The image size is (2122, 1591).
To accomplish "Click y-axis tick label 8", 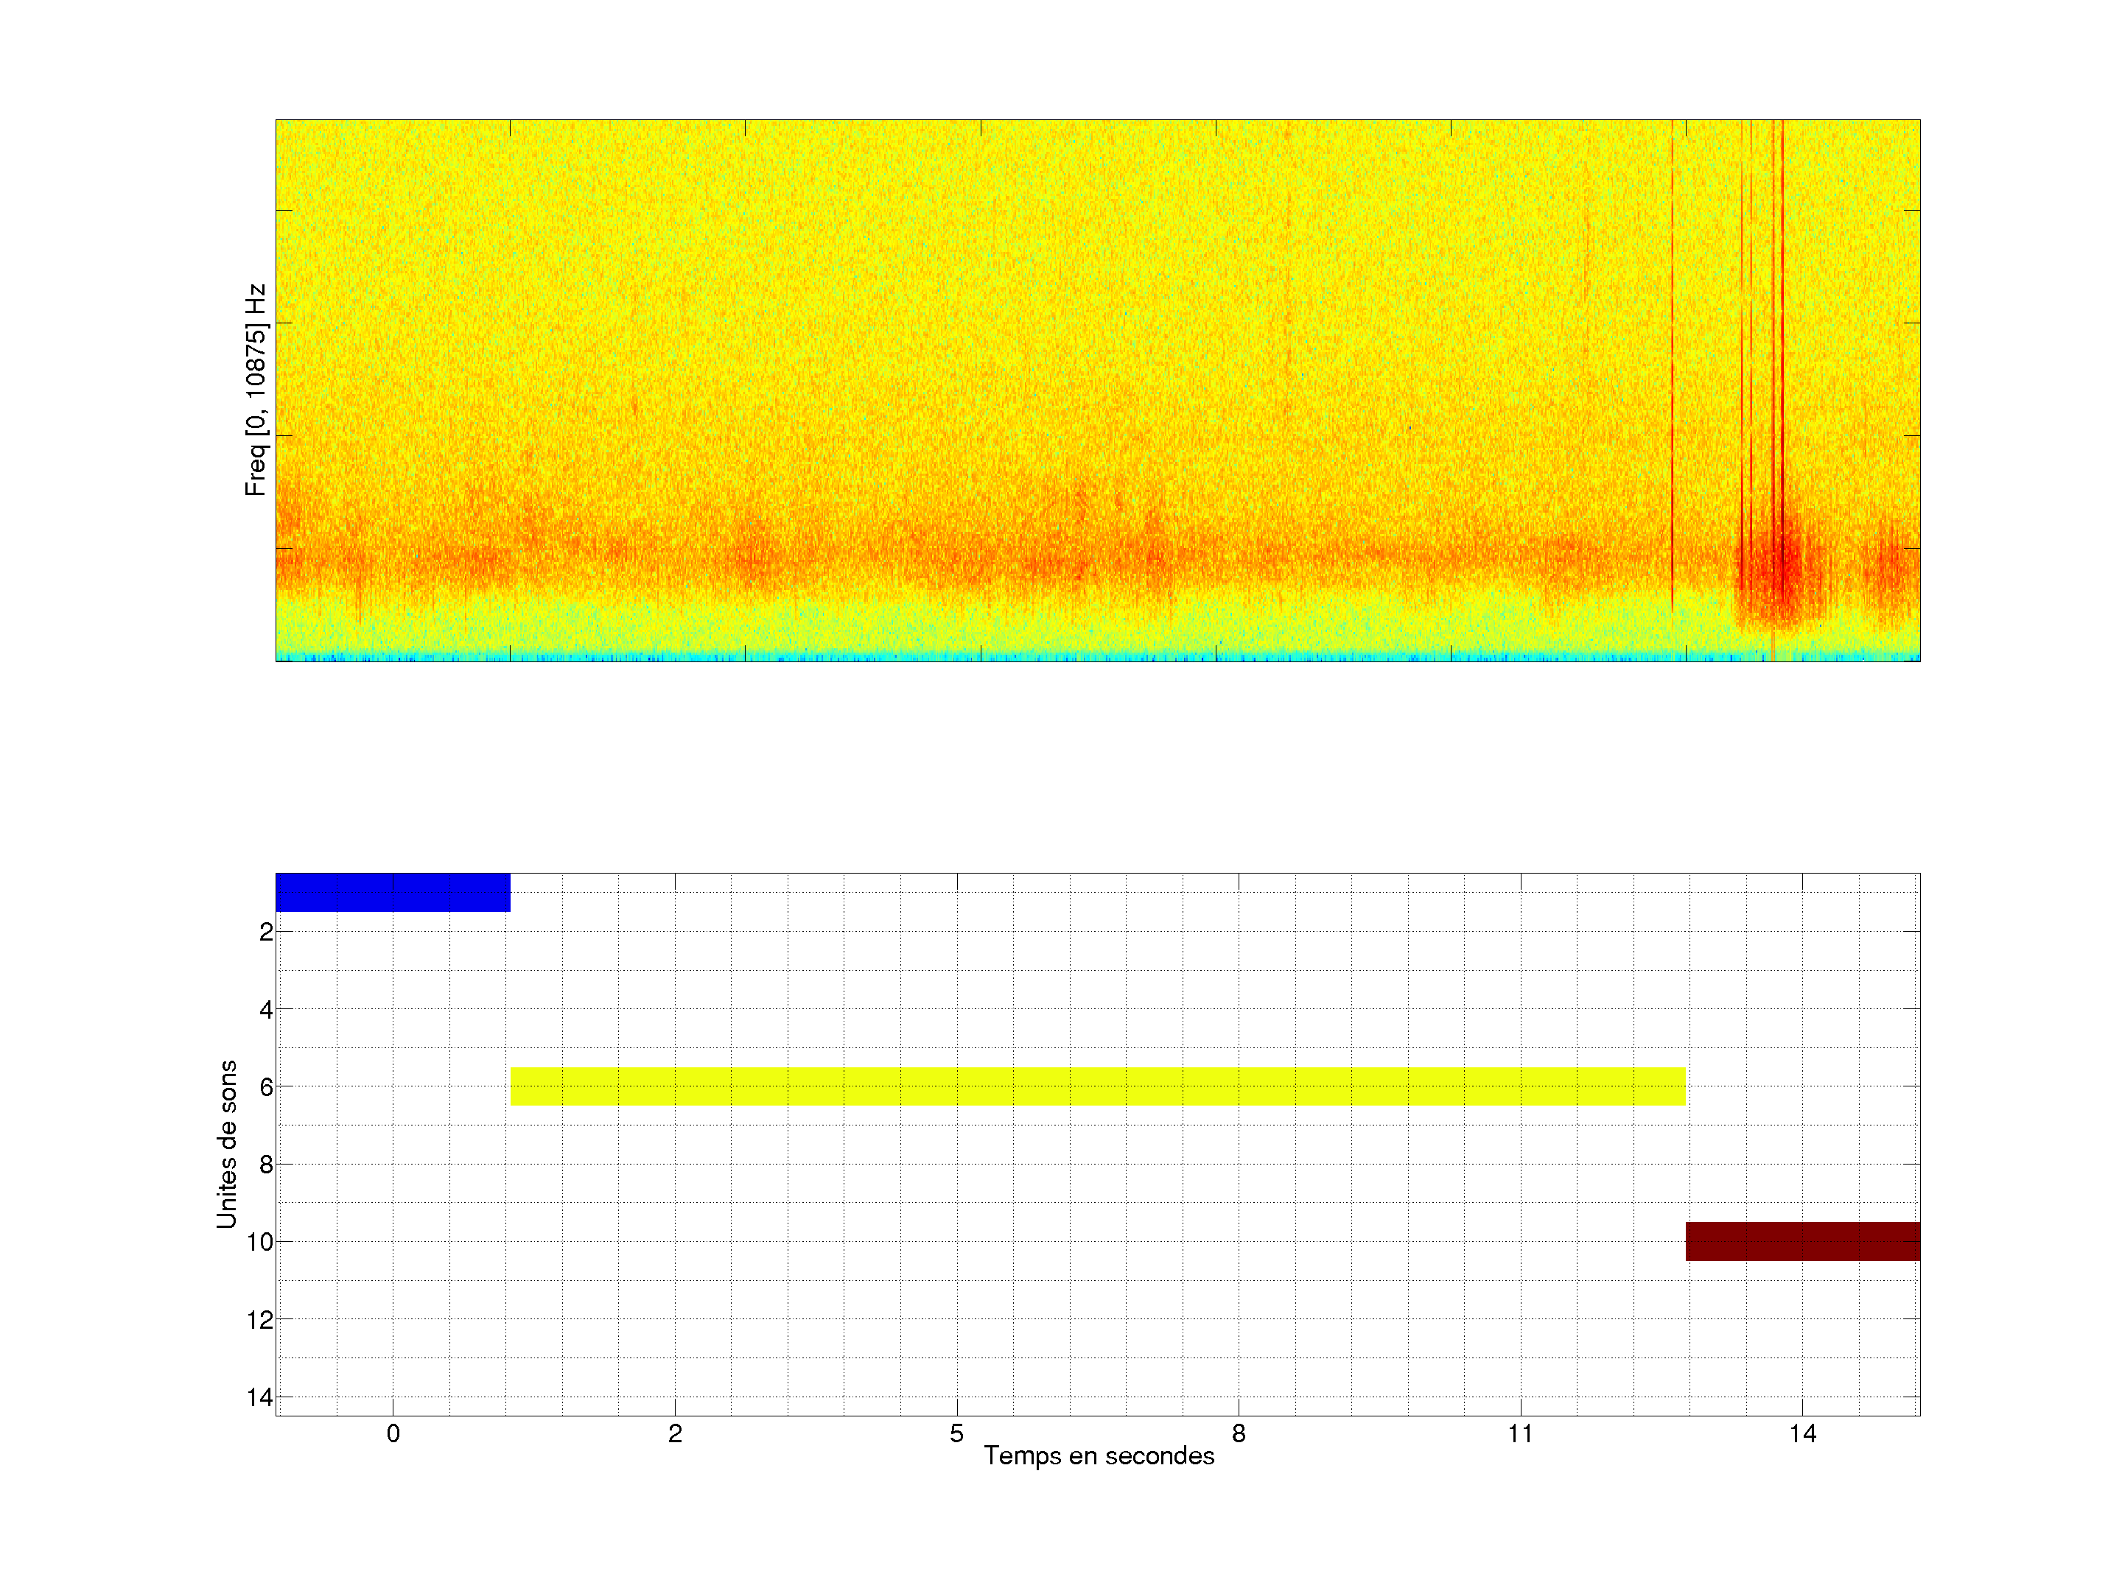I will point(266,1165).
